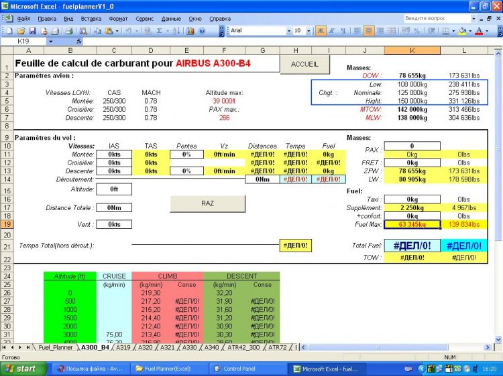Click the Sort ascending icon
Viewport: 503px width, 376px height.
pos(176,31)
